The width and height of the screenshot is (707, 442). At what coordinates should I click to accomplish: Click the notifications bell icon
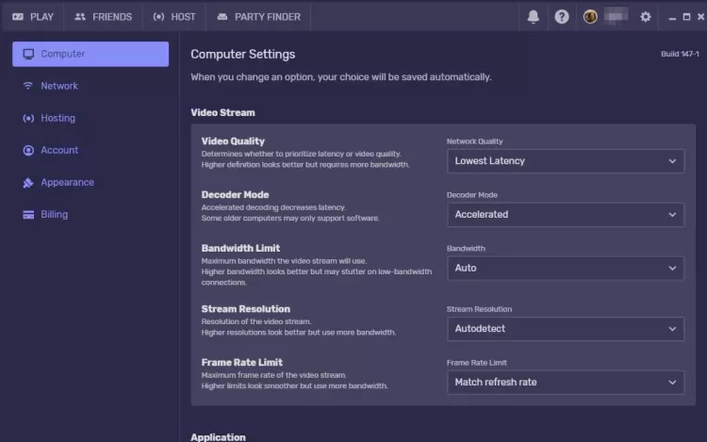pos(534,17)
